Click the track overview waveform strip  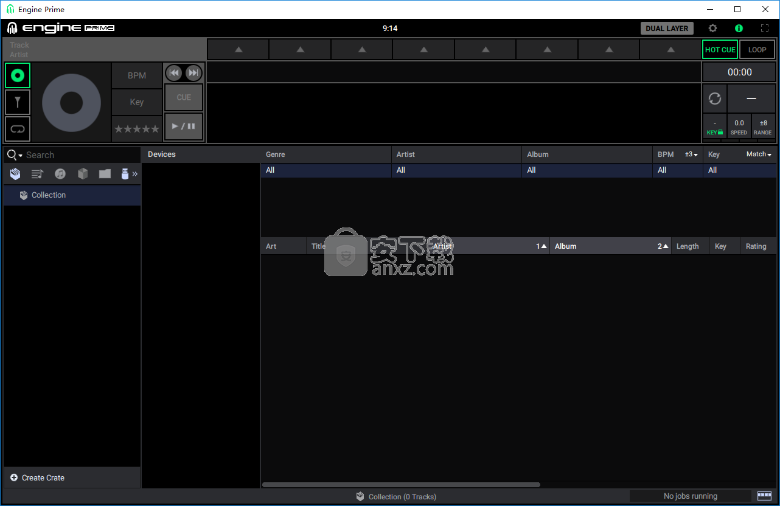[454, 72]
